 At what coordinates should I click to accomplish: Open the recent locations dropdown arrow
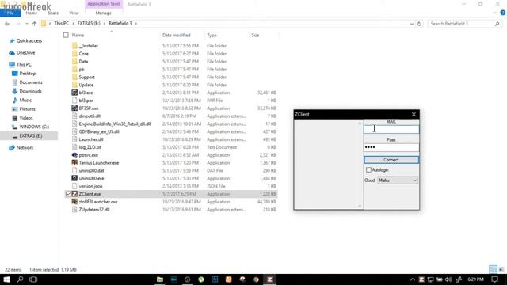[x=26, y=24]
